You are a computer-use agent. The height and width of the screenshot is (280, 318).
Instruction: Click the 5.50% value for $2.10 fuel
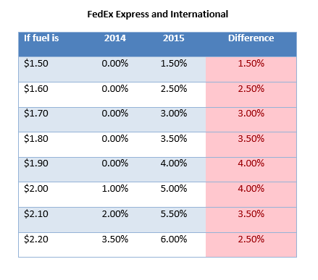pyautogui.click(x=174, y=214)
